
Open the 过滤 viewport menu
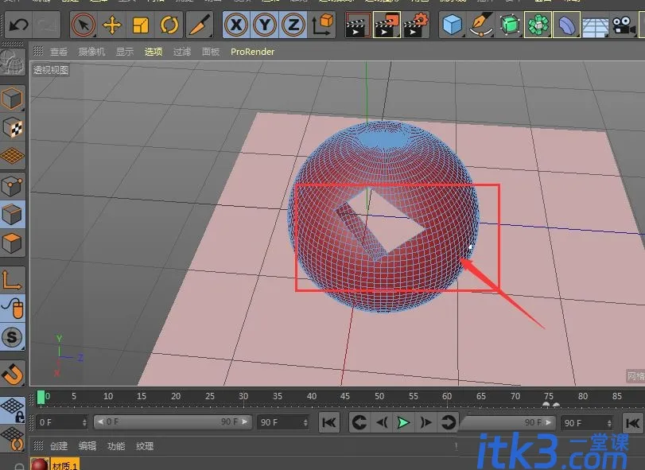coord(182,52)
